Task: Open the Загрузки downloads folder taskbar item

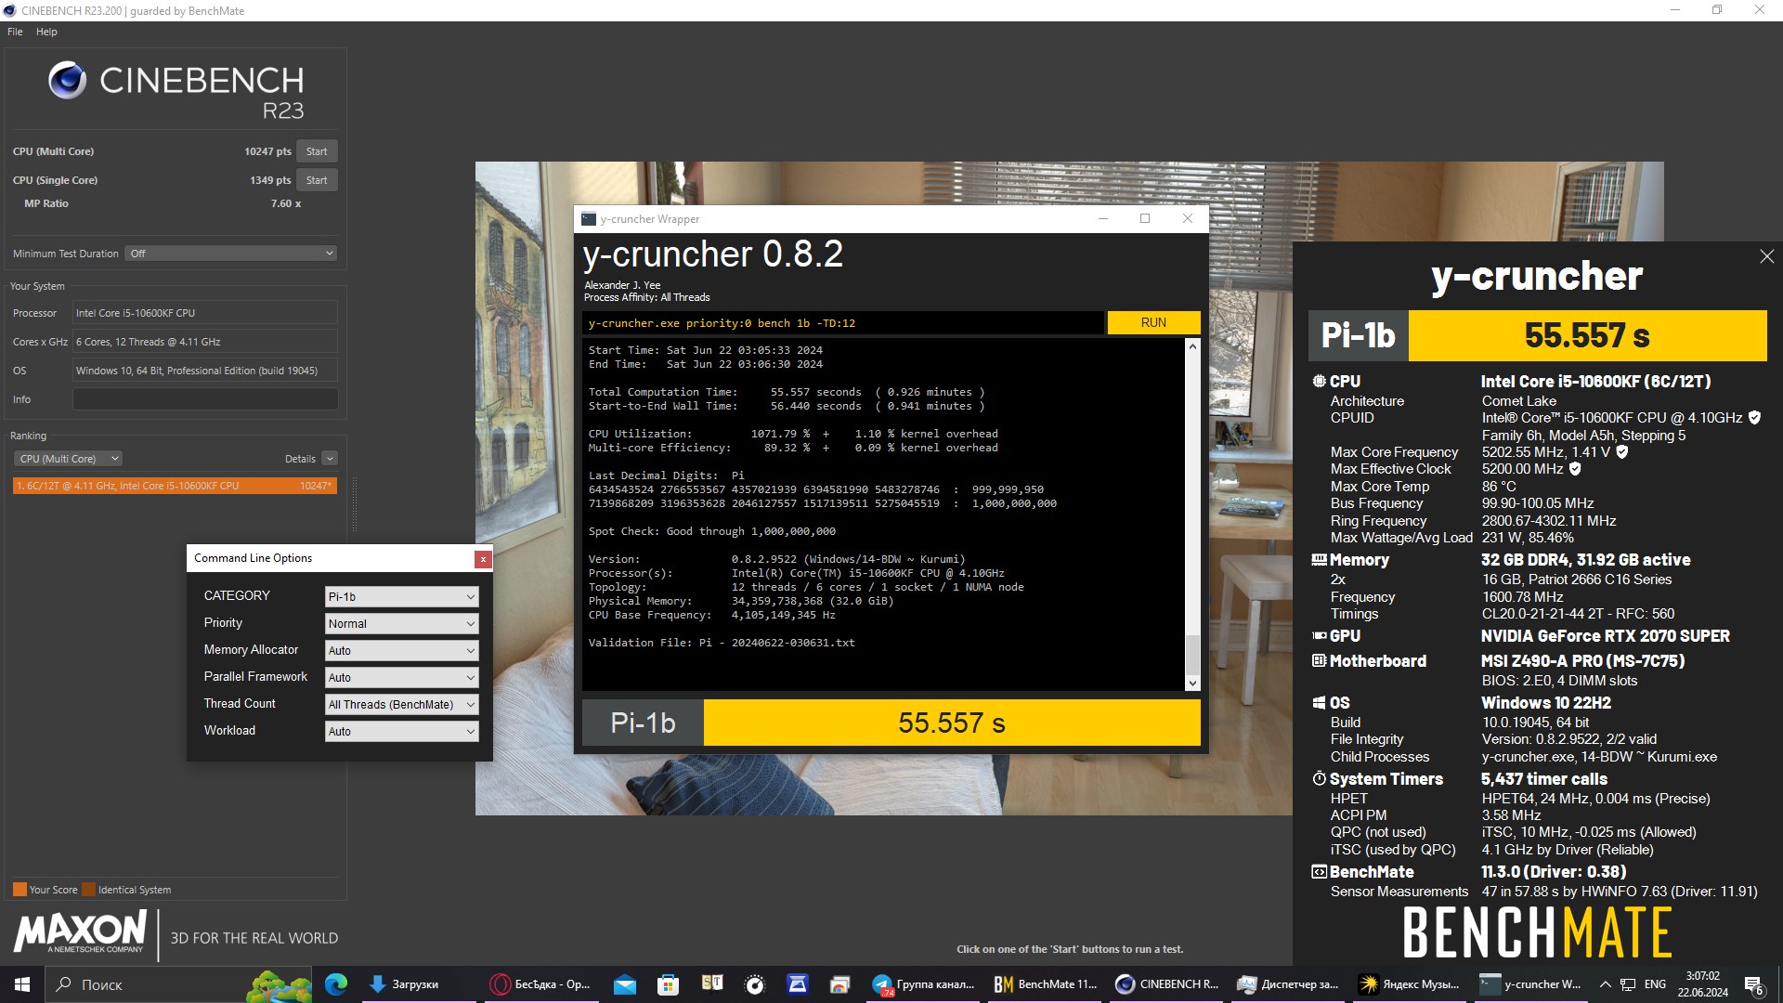Action: tap(418, 984)
